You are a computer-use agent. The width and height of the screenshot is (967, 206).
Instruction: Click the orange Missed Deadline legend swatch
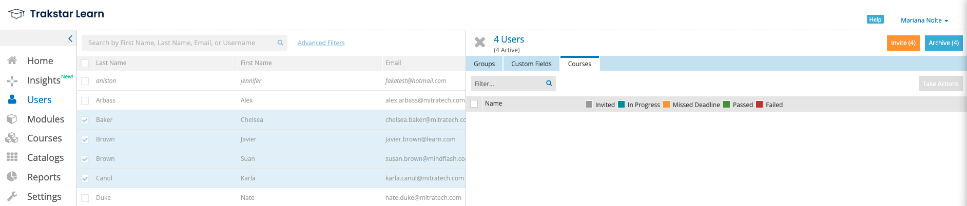[x=666, y=105]
